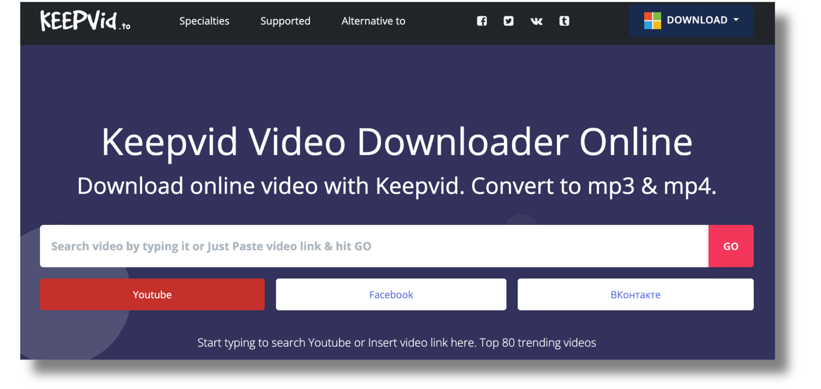Screen dimensions: 821x389
Task: Click the Top 80 trending videos text
Action: (x=538, y=343)
